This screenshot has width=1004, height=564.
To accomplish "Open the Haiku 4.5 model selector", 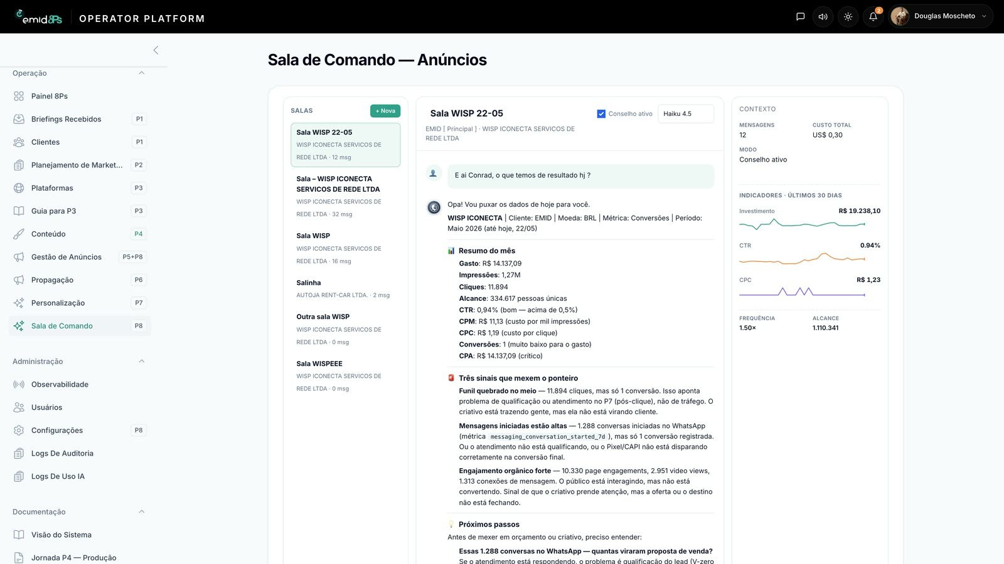I will click(686, 114).
